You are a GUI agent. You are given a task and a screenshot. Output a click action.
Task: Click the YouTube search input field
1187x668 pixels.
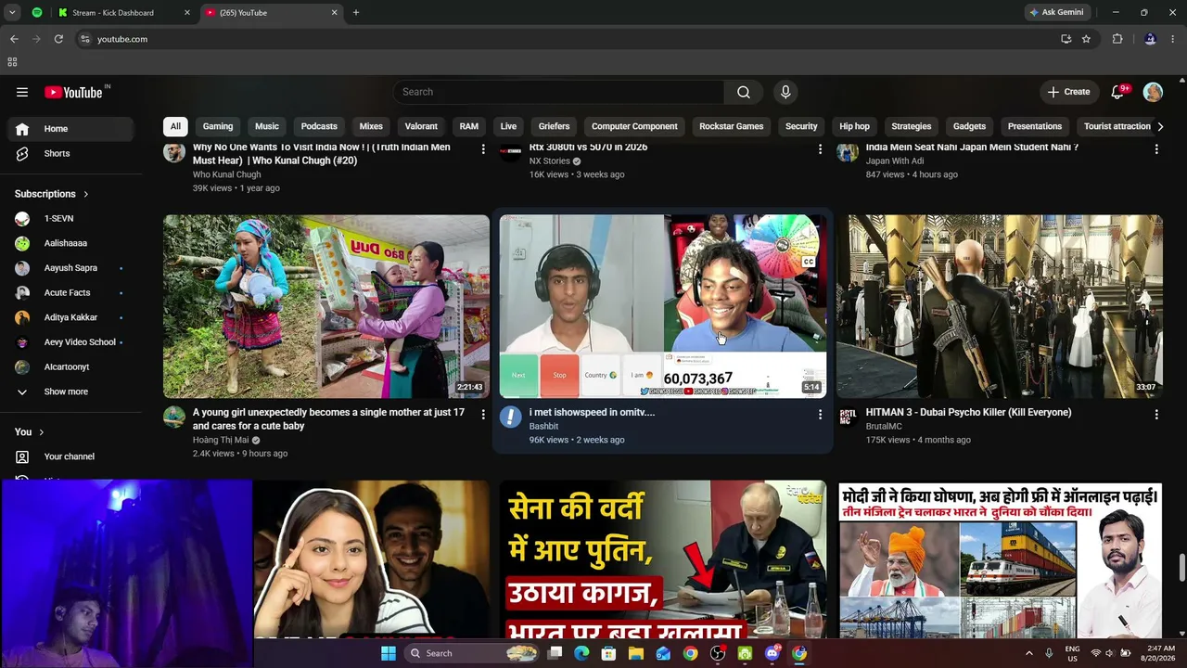[559, 92]
